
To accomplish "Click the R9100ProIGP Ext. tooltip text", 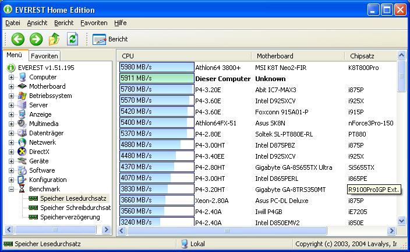I will click(x=374, y=190).
